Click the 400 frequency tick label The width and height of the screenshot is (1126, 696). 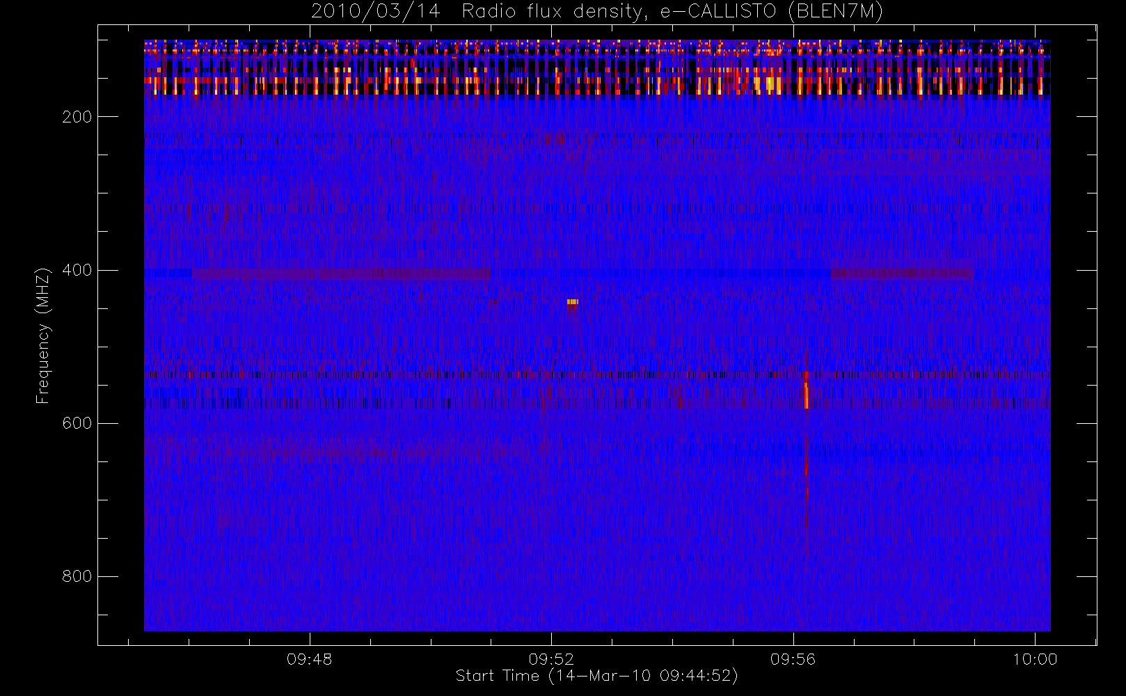(77, 270)
